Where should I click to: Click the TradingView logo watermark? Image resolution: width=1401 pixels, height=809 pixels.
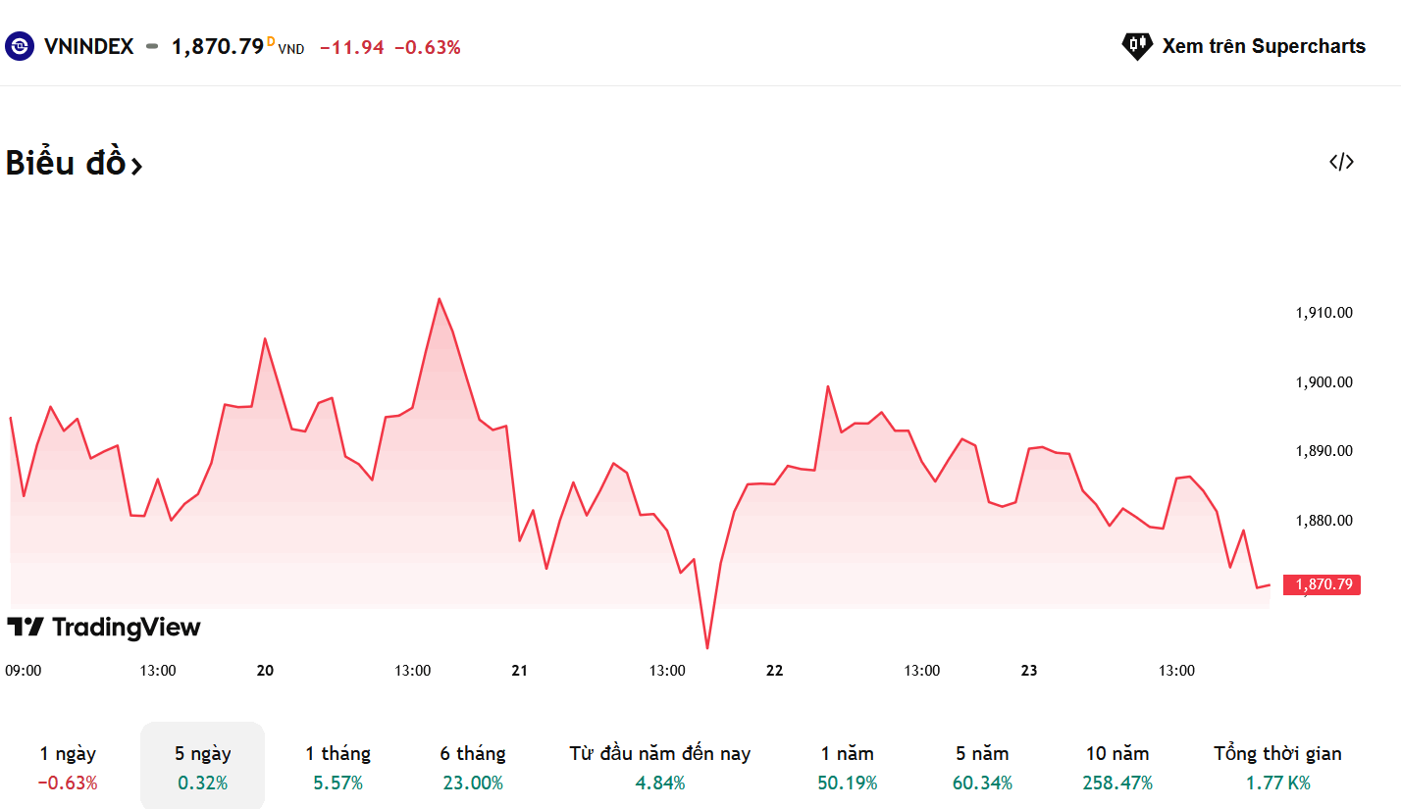(104, 628)
